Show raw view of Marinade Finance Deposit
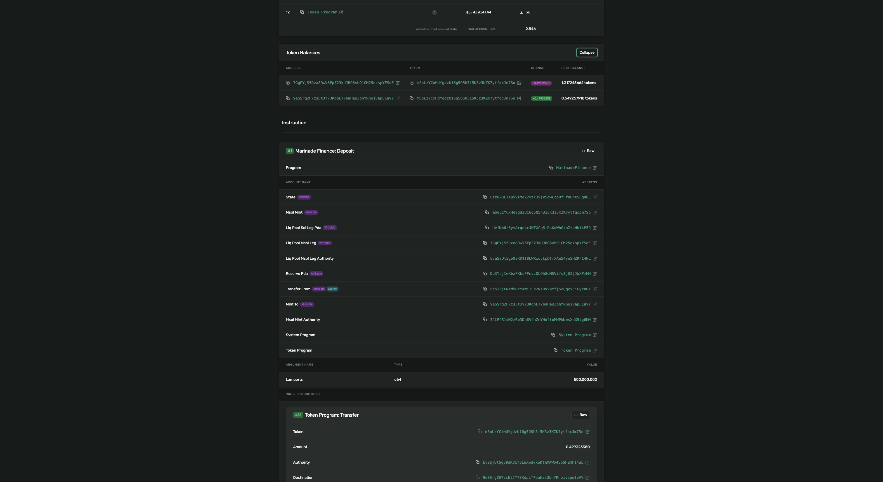The width and height of the screenshot is (883, 482). (587, 151)
